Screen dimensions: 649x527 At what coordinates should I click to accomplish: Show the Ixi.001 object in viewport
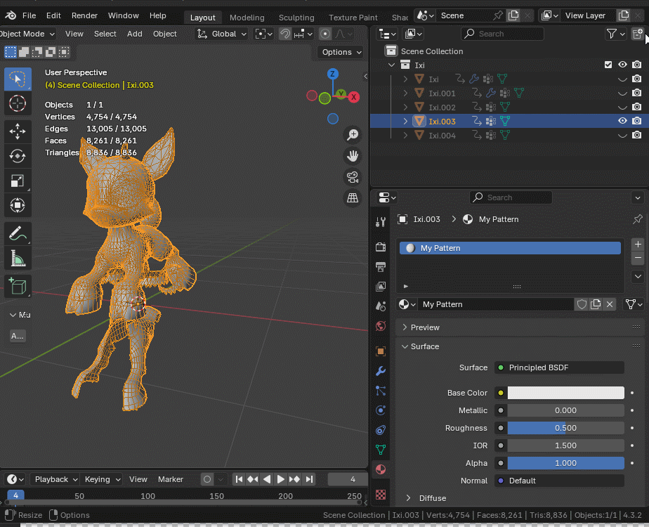622,93
